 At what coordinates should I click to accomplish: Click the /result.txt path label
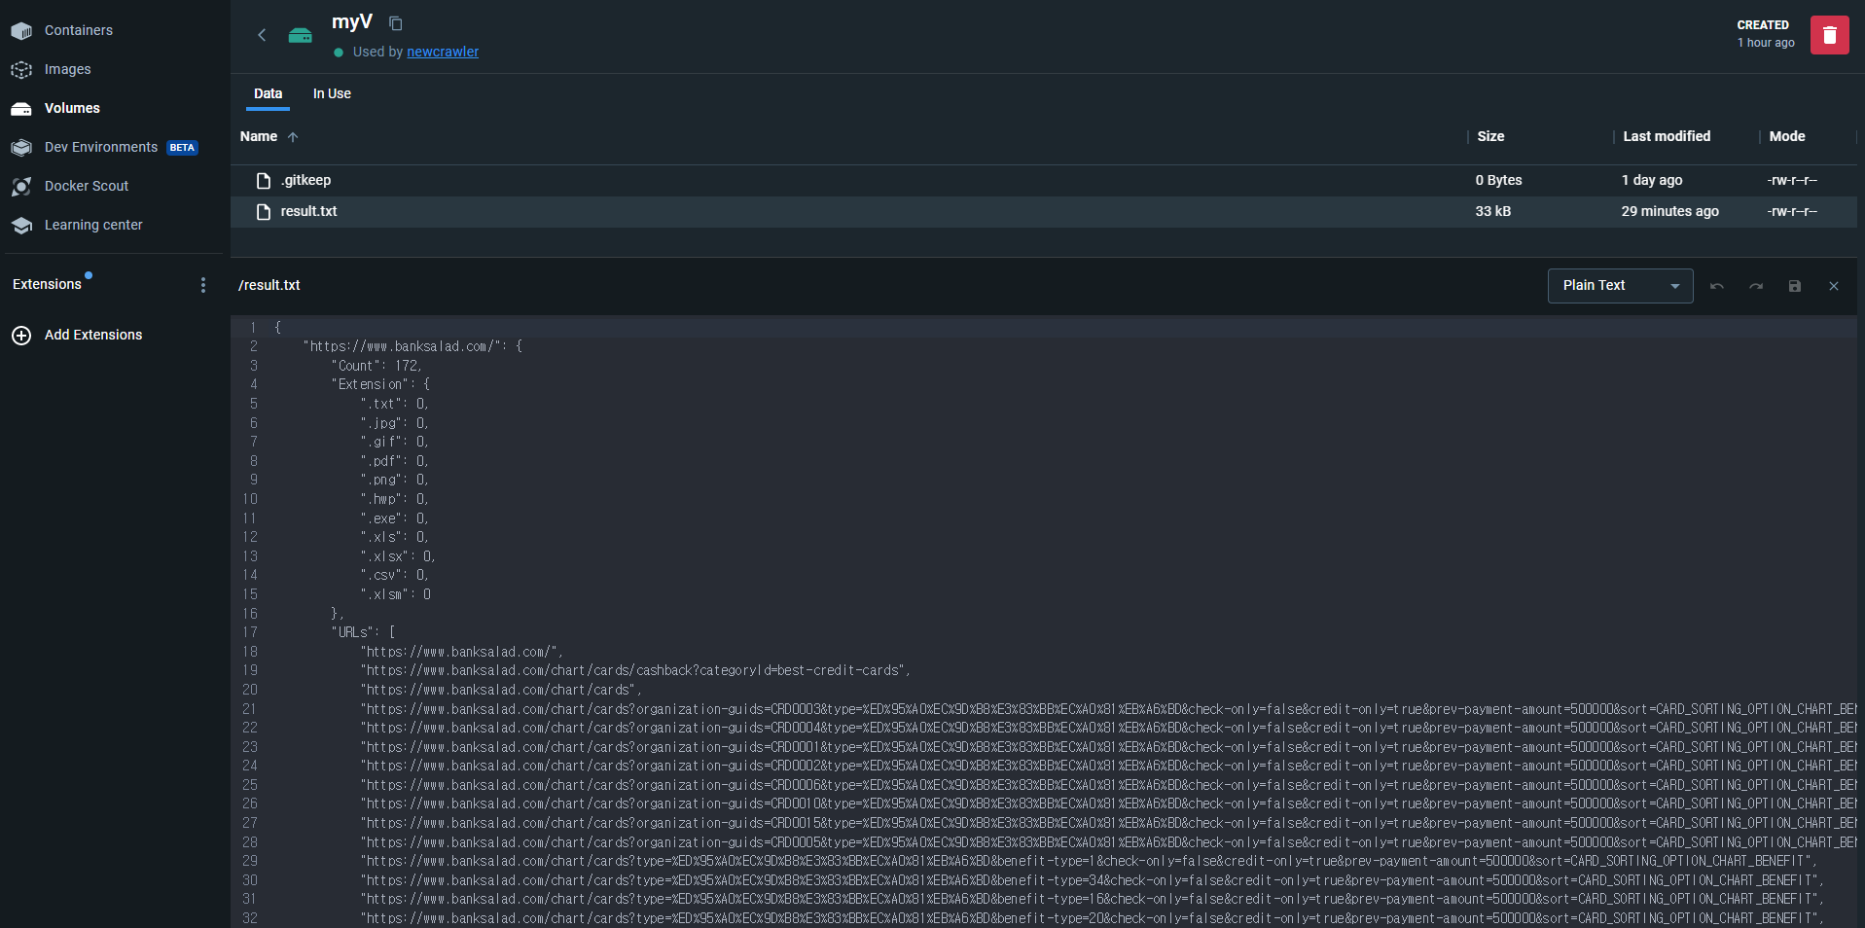[x=269, y=285]
